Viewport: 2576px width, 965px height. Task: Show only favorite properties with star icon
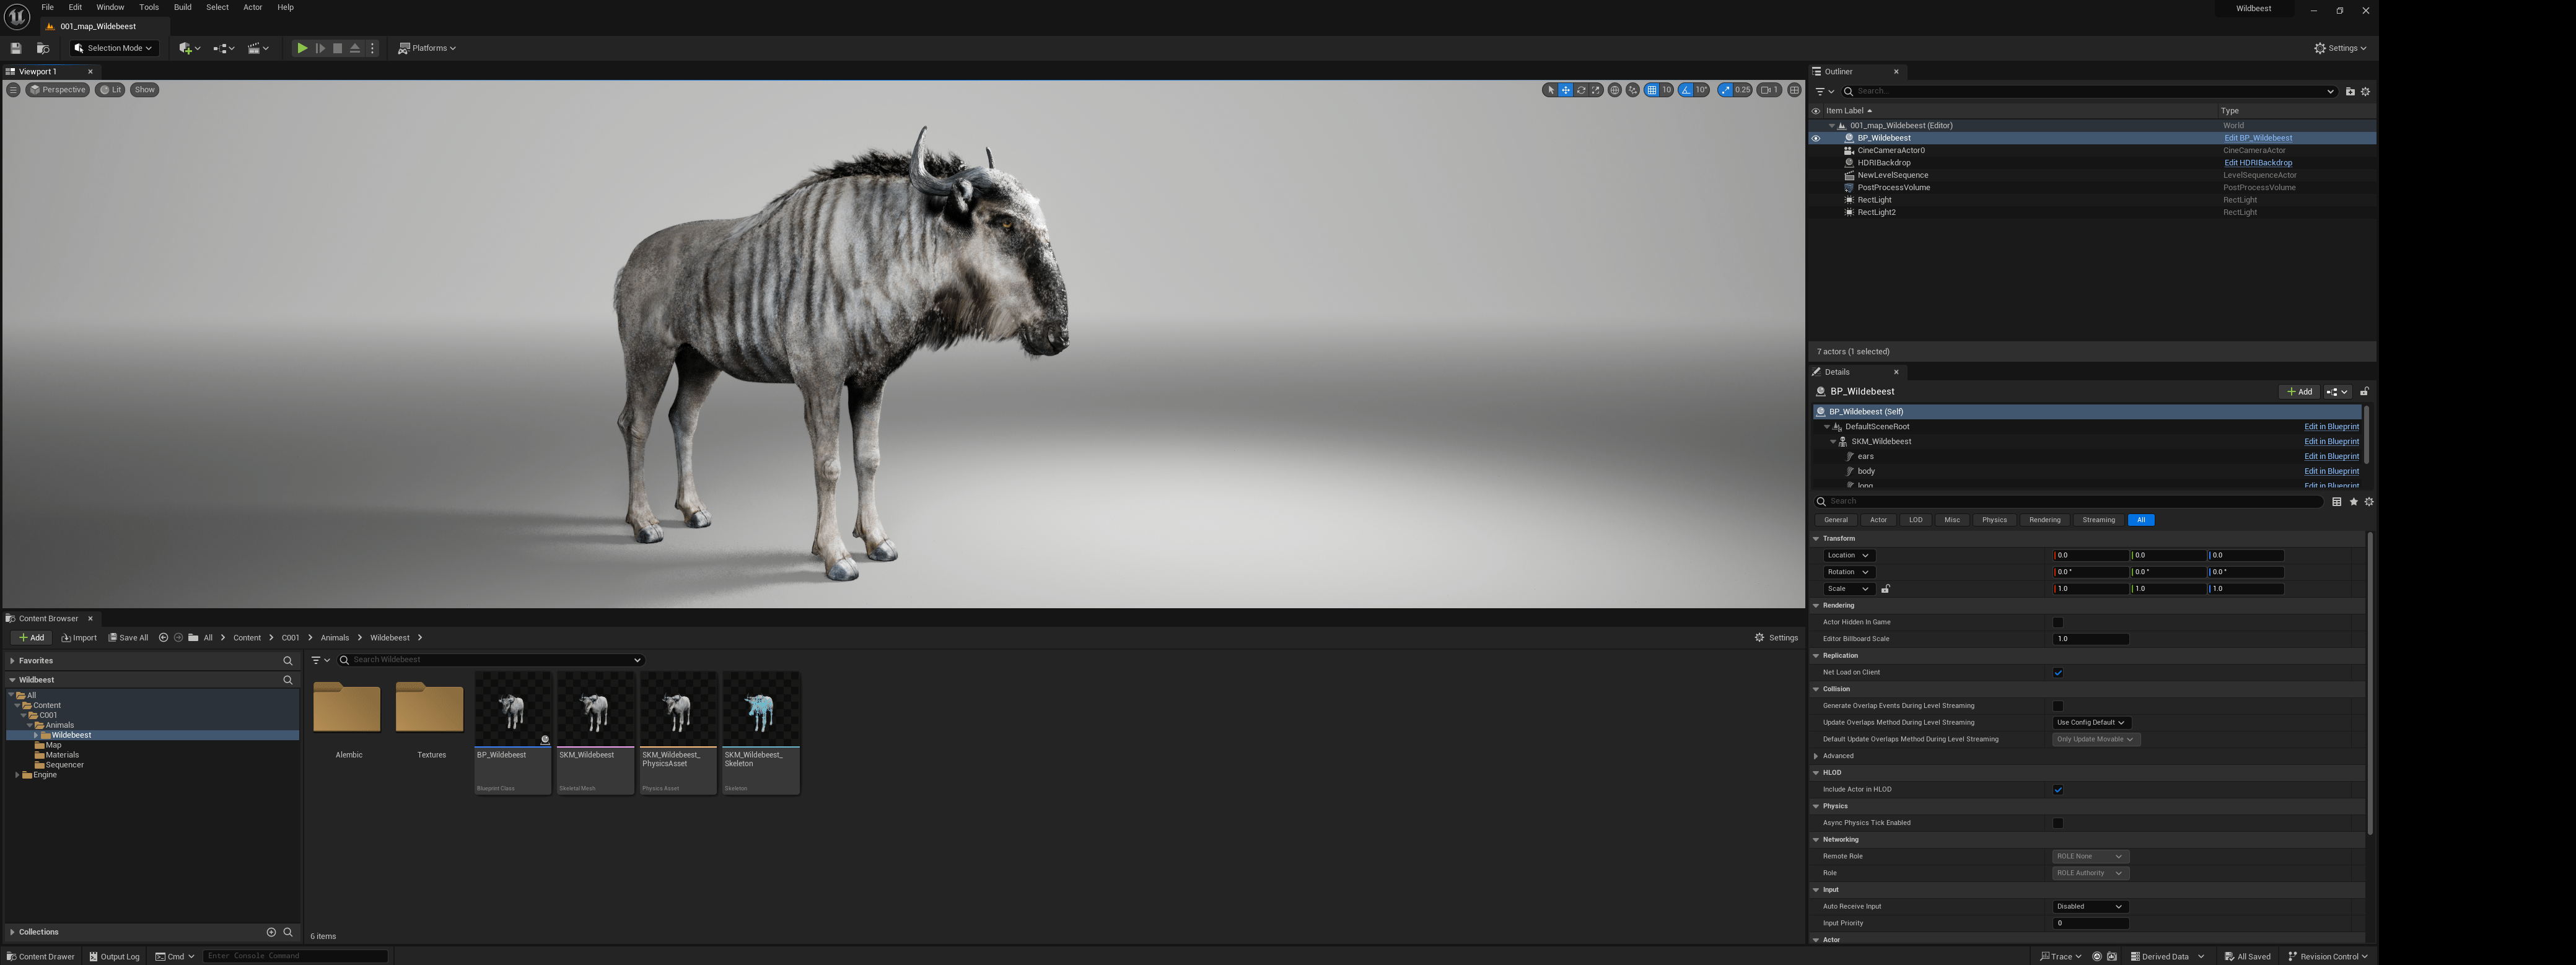coord(2353,502)
